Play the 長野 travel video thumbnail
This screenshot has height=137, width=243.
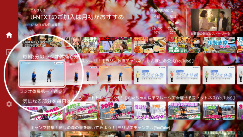tap(80, 45)
